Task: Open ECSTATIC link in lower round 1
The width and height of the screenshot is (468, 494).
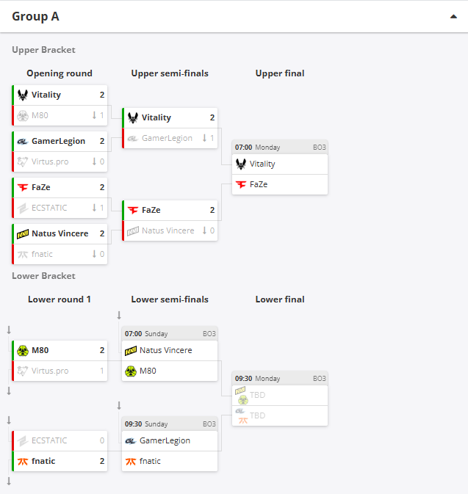Action: coord(49,440)
